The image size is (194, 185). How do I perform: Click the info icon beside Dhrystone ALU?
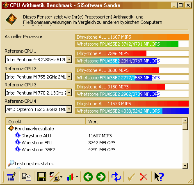[x=18, y=135]
